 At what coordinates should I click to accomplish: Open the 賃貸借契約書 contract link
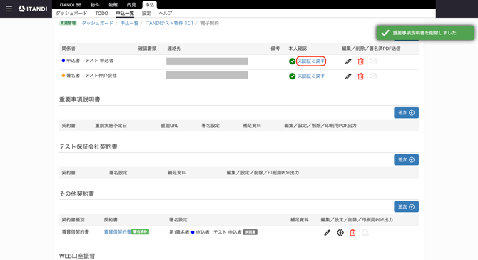pos(118,232)
